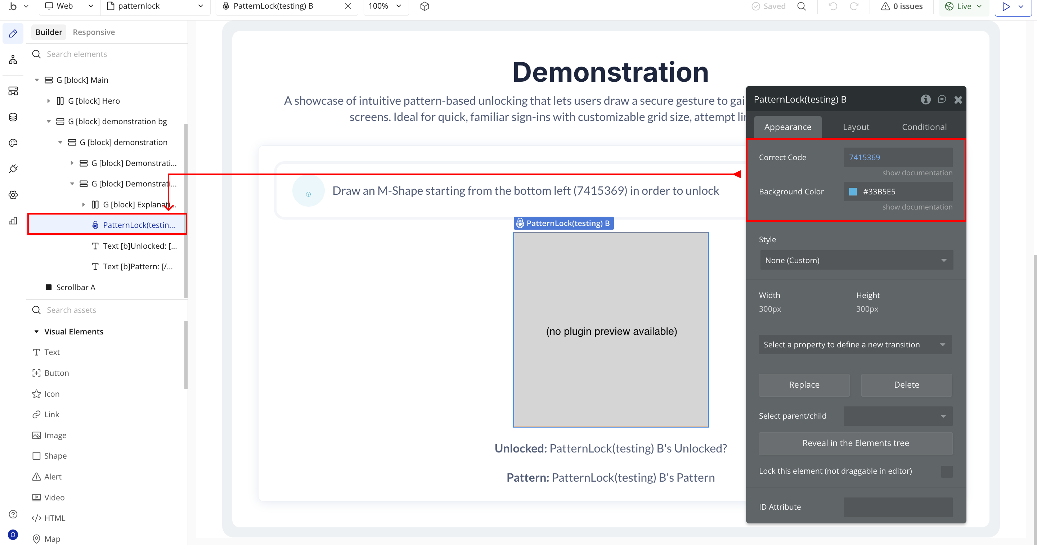
Task: Collapse the G [block] Main tree node
Action: pyautogui.click(x=37, y=80)
